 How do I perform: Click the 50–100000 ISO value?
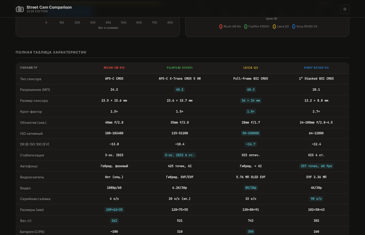click(x=251, y=133)
